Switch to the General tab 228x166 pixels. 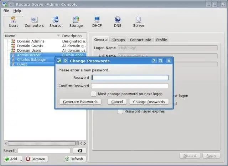coord(101,40)
